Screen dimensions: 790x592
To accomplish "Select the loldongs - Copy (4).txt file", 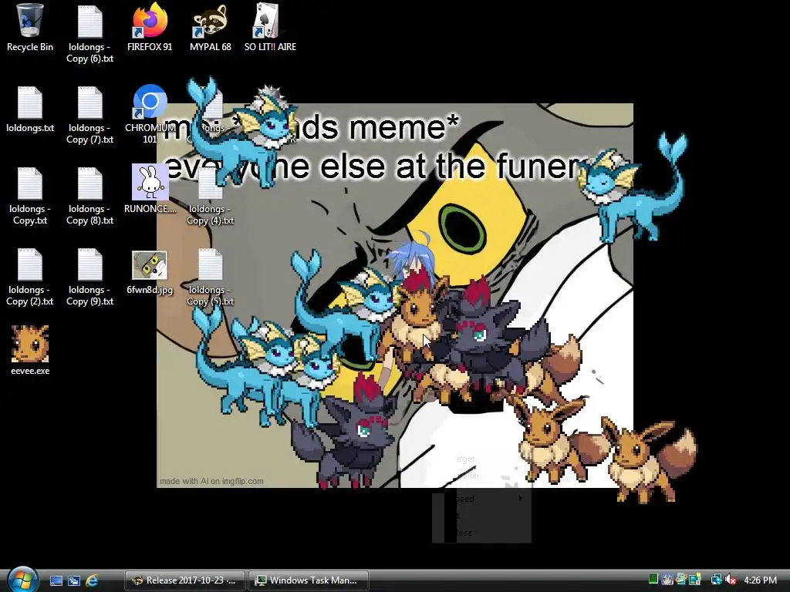I will pos(210,196).
